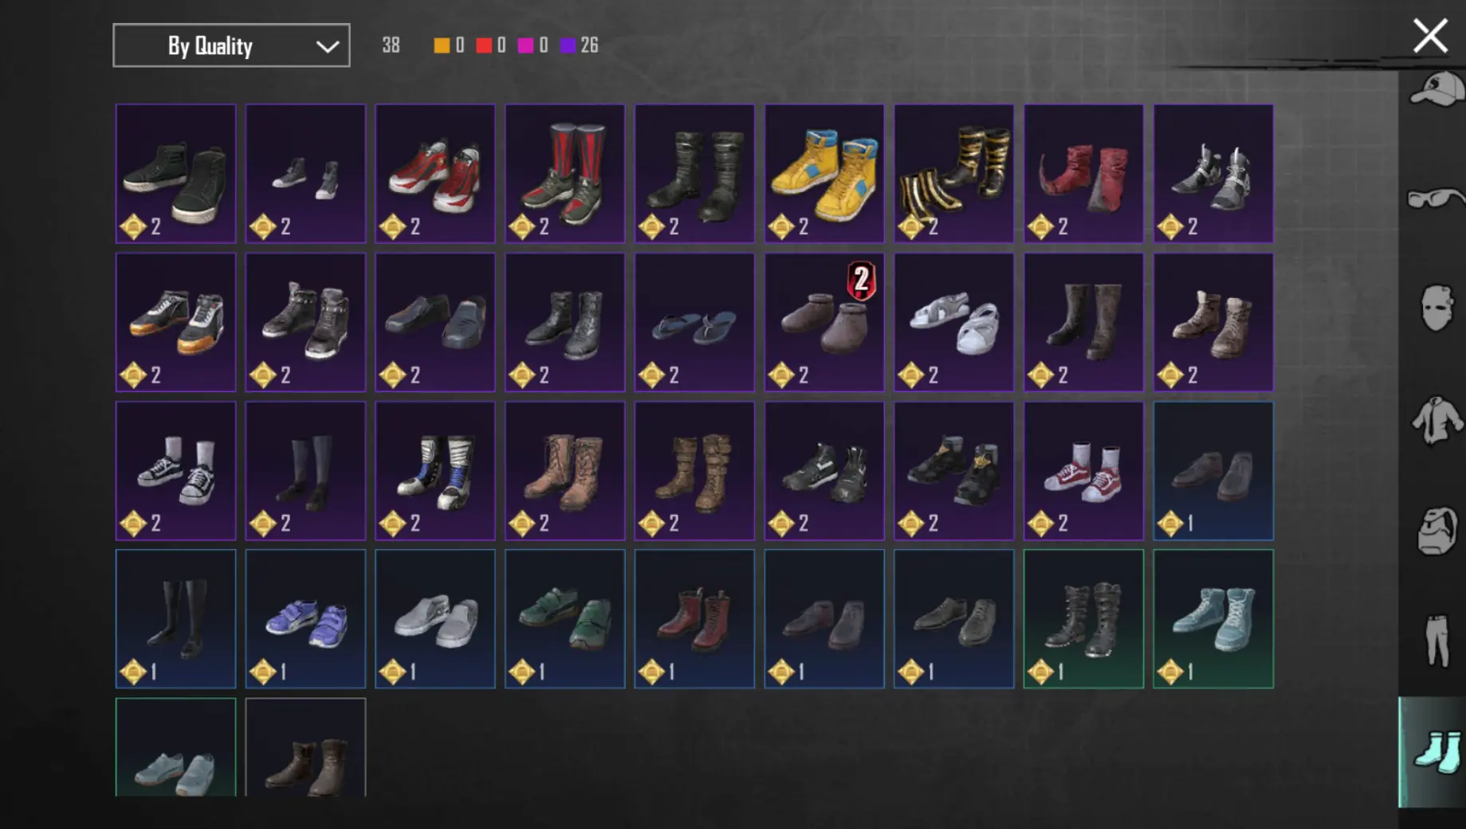This screenshot has height=829, width=1466.
Task: Select the brown shoes with red 2 badge
Action: coord(824,322)
